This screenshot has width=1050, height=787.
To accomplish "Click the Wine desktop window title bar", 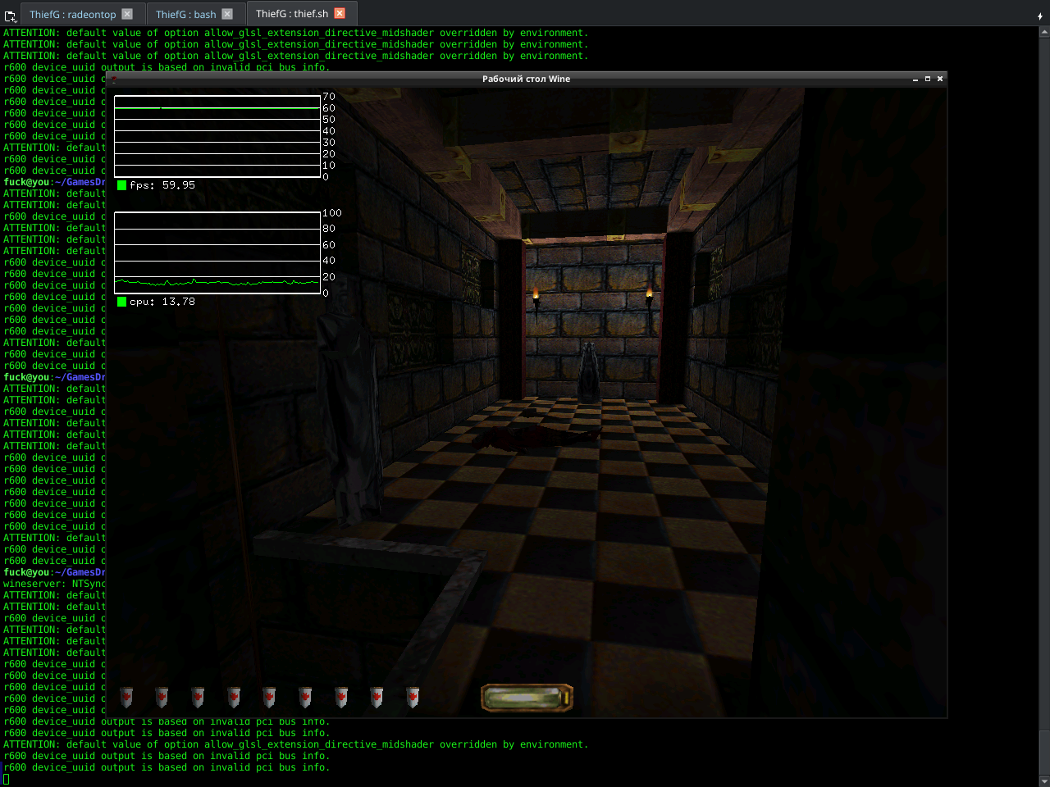I will (x=526, y=79).
